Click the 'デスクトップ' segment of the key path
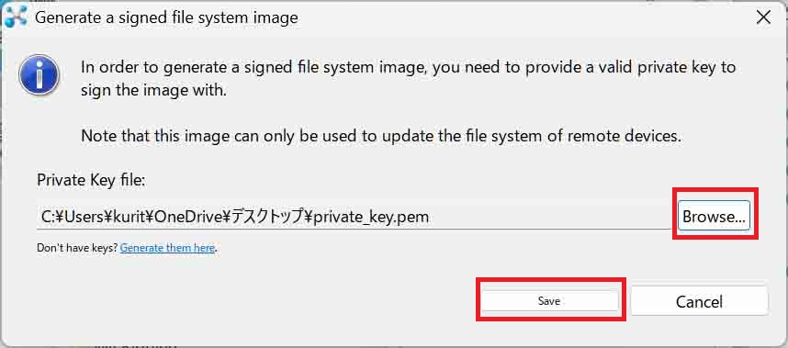The height and width of the screenshot is (348, 788). (271, 217)
